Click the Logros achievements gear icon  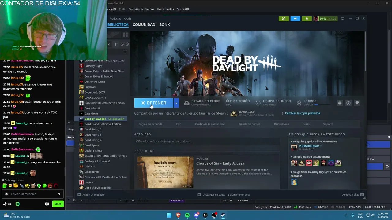(x=299, y=103)
